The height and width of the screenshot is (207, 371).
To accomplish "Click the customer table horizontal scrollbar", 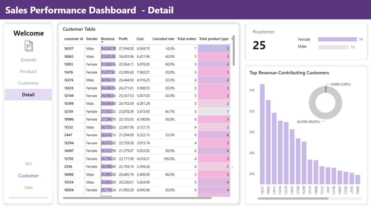I will pos(137,198).
